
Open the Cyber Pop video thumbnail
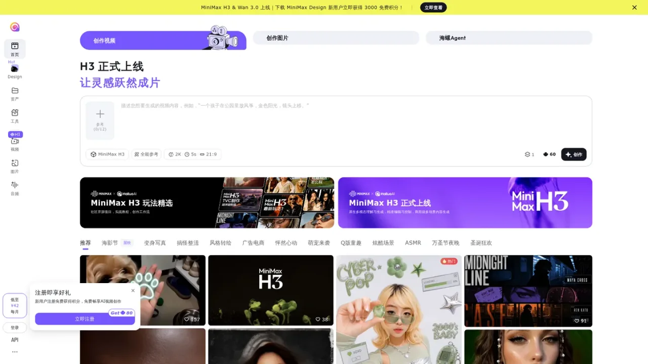click(x=399, y=309)
